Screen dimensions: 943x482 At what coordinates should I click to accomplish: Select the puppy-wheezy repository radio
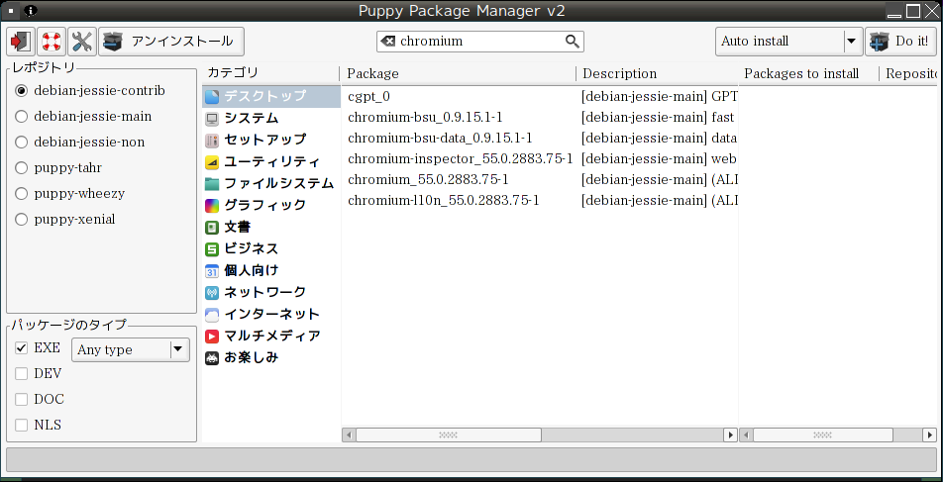[x=22, y=194]
